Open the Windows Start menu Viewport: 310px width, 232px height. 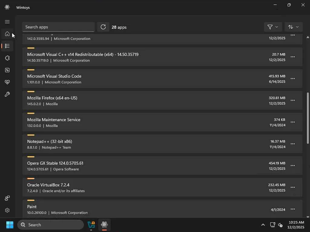tap(10, 225)
